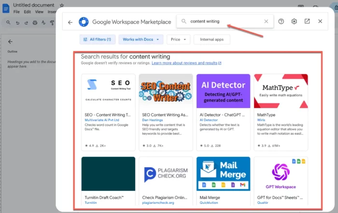Click the Google Docs home icon
Viewport: 338px width, 213px height.
6,8
